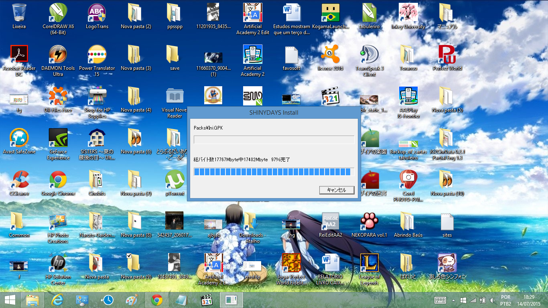Image resolution: width=548 pixels, height=308 pixels.
Task: Click the Avast SafeZone icon
Action: [19, 138]
